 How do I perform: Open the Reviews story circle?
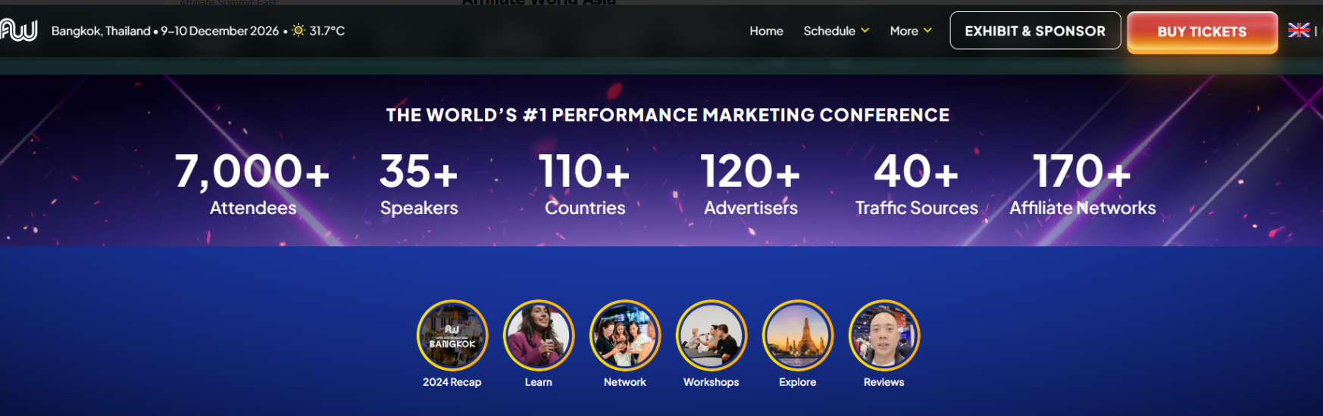pyautogui.click(x=884, y=335)
